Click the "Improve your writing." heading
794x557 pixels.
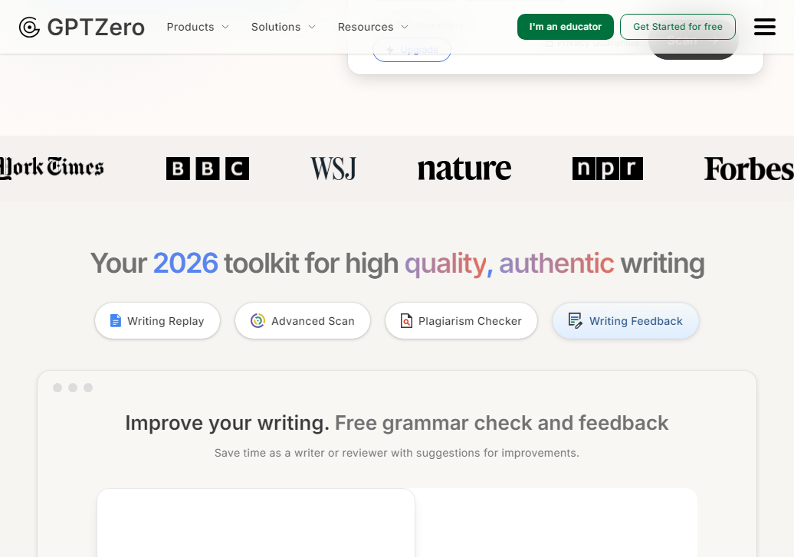(x=228, y=423)
